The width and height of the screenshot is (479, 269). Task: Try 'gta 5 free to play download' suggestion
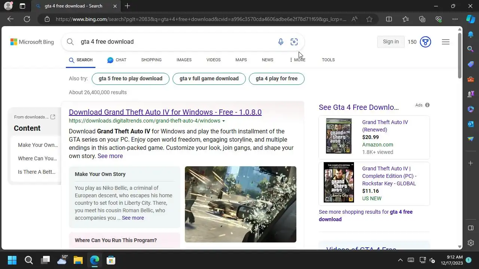point(131,79)
